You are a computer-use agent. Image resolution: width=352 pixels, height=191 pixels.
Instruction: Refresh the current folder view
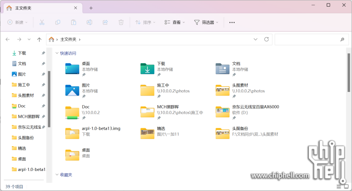[x=267, y=39]
